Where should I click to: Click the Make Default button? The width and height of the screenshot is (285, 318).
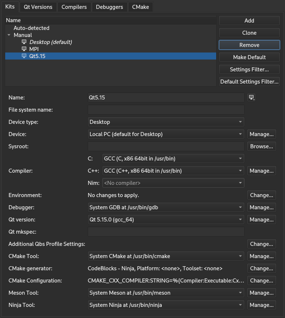pos(249,57)
